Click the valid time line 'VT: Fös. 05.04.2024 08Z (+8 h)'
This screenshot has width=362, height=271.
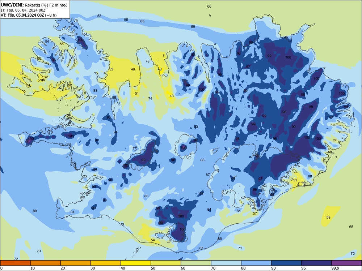coord(29,15)
